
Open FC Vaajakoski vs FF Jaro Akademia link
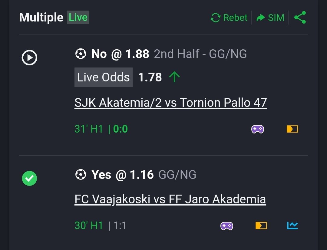[x=170, y=199]
